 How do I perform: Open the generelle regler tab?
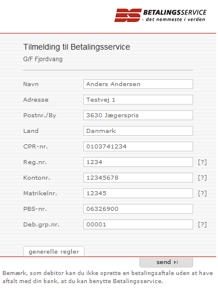click(54, 251)
